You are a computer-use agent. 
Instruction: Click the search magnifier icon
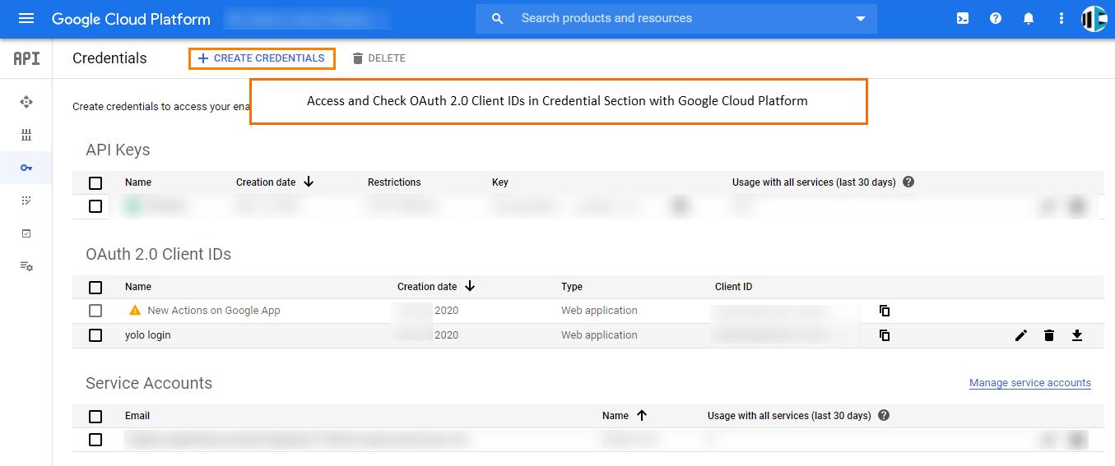(497, 18)
